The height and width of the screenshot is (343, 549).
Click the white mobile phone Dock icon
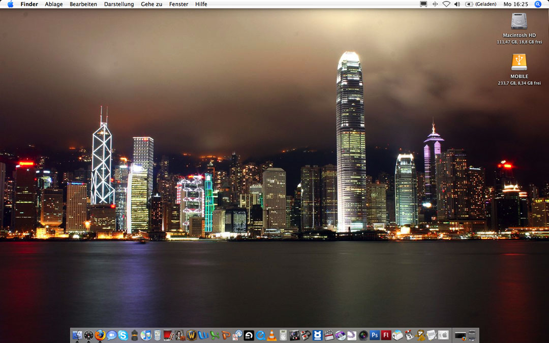(x=157, y=335)
